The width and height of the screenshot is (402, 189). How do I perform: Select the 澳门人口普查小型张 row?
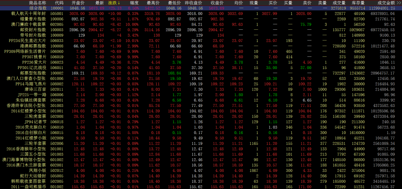coord(201,78)
